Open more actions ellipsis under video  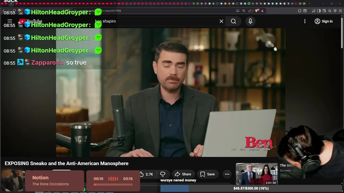tap(227, 174)
